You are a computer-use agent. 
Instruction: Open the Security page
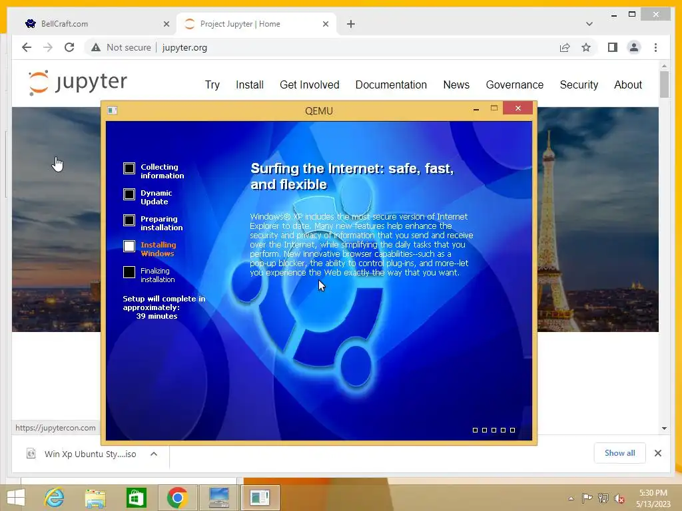click(x=579, y=85)
